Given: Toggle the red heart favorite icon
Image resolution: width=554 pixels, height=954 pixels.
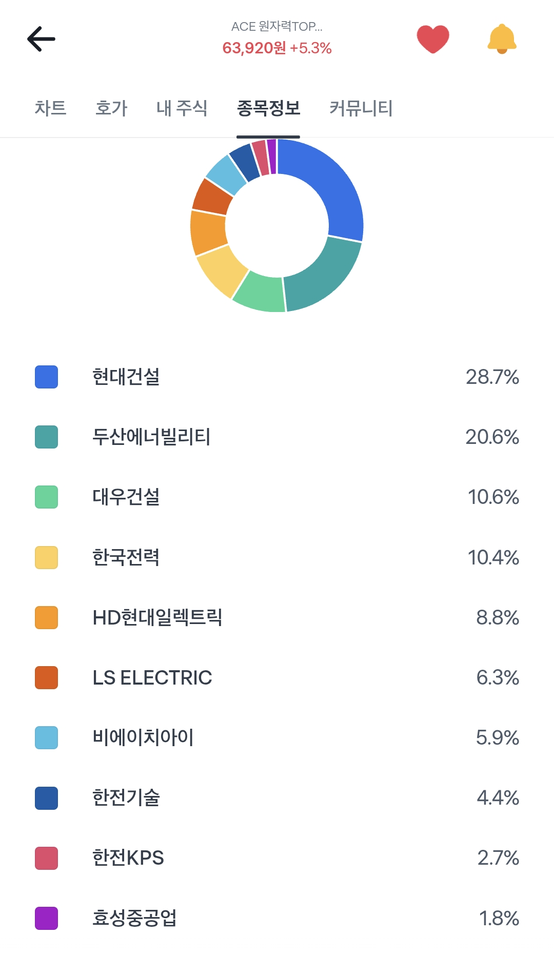Looking at the screenshot, I should tap(432, 39).
